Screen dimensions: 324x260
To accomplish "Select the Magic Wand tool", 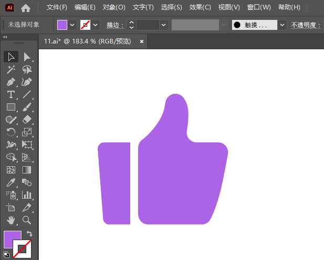I will (11, 70).
